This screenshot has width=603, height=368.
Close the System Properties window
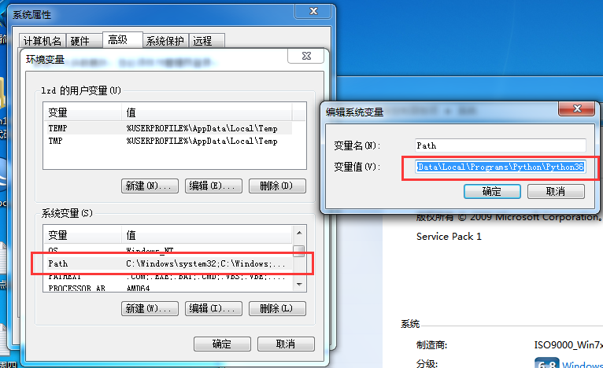(x=313, y=11)
